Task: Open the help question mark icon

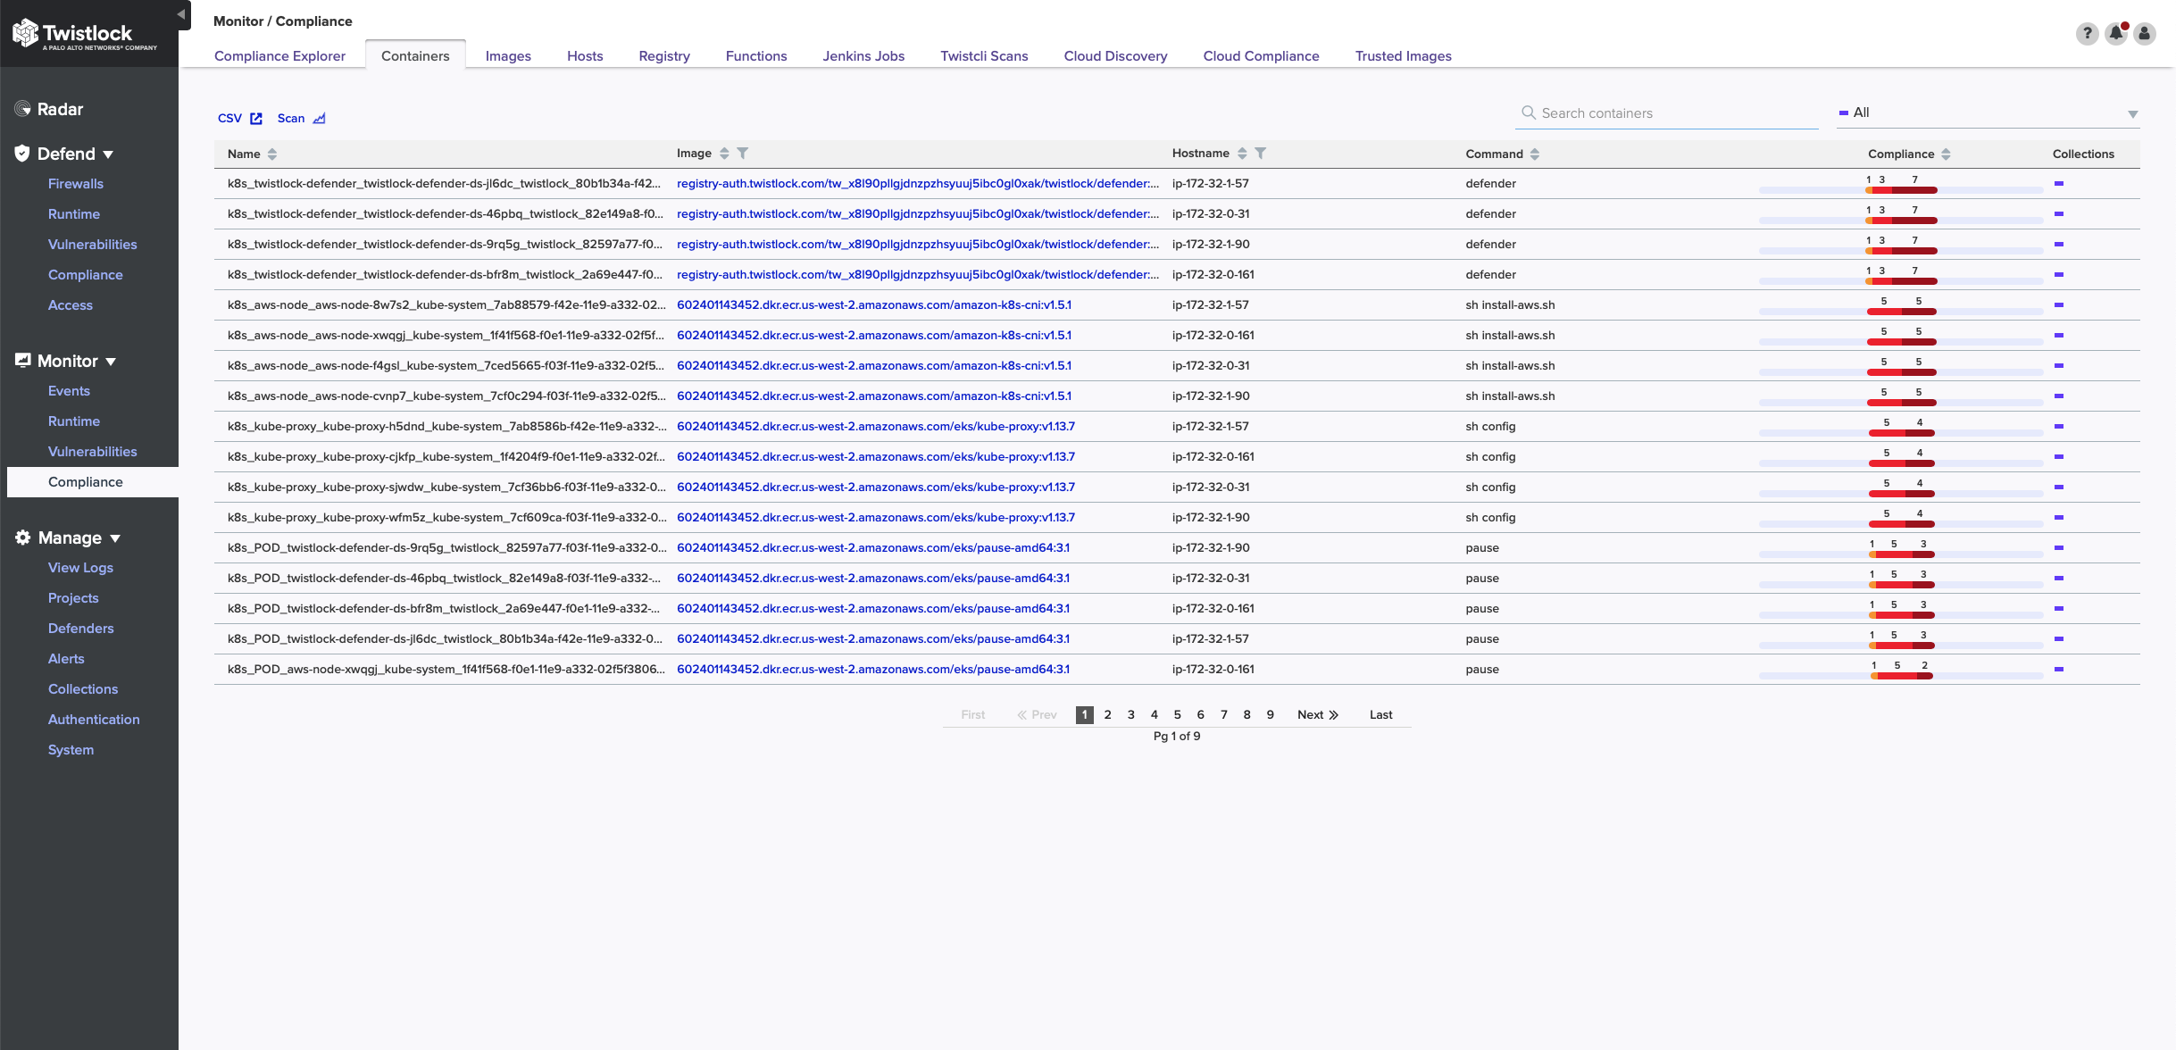Action: [2087, 34]
